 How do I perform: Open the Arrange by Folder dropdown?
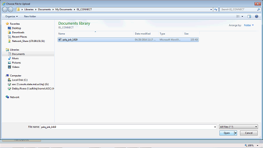point(249,25)
